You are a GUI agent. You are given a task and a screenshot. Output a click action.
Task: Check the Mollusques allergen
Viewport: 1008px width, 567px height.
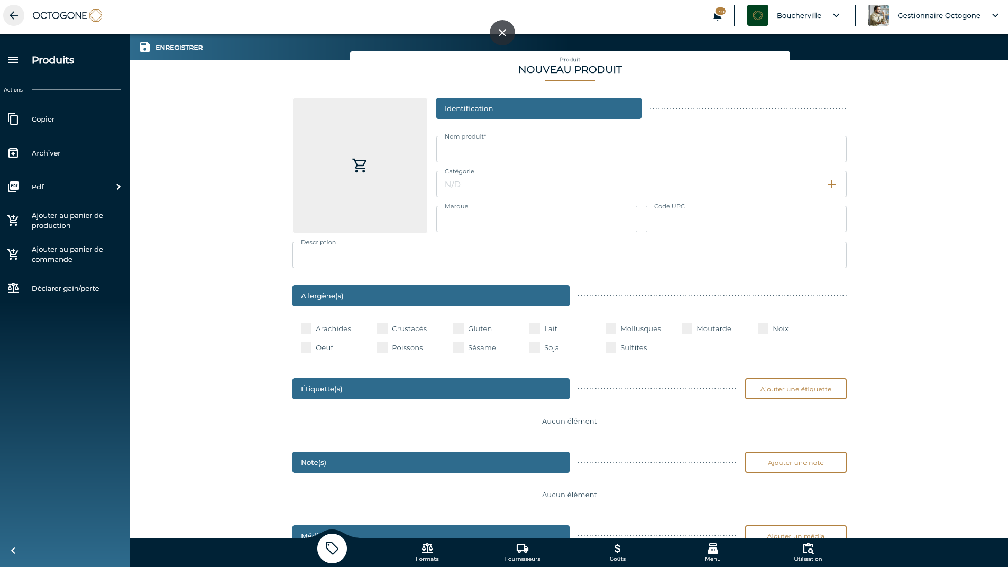pos(611,328)
